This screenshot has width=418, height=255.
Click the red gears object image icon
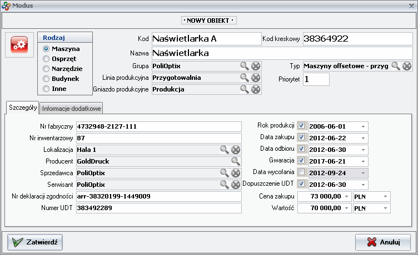point(19,45)
